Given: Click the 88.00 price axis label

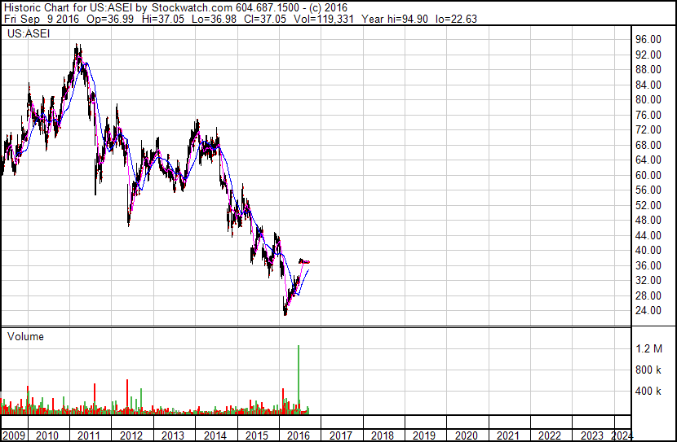Looking at the screenshot, I should [648, 69].
